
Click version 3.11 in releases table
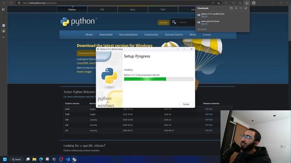pos(67,109)
